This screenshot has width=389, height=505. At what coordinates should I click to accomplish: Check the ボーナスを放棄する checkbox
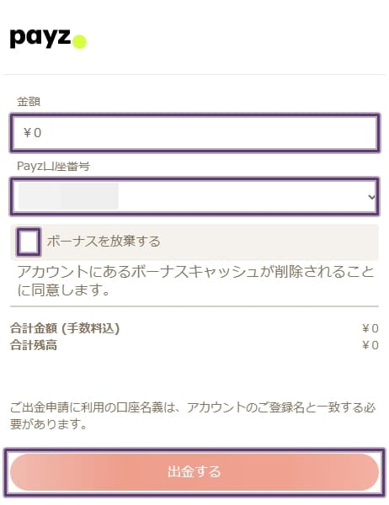(x=29, y=242)
